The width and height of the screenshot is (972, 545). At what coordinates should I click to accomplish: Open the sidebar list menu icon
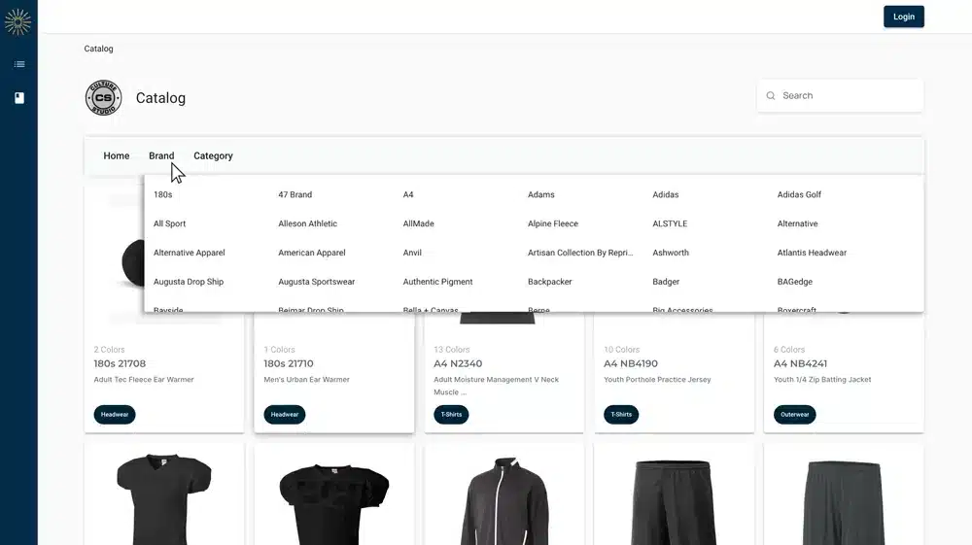click(x=19, y=64)
